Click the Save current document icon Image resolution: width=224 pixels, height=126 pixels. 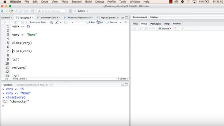20,11
